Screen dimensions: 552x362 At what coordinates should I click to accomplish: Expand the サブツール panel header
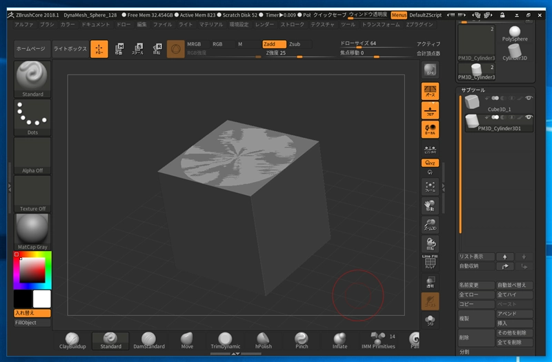pos(473,90)
